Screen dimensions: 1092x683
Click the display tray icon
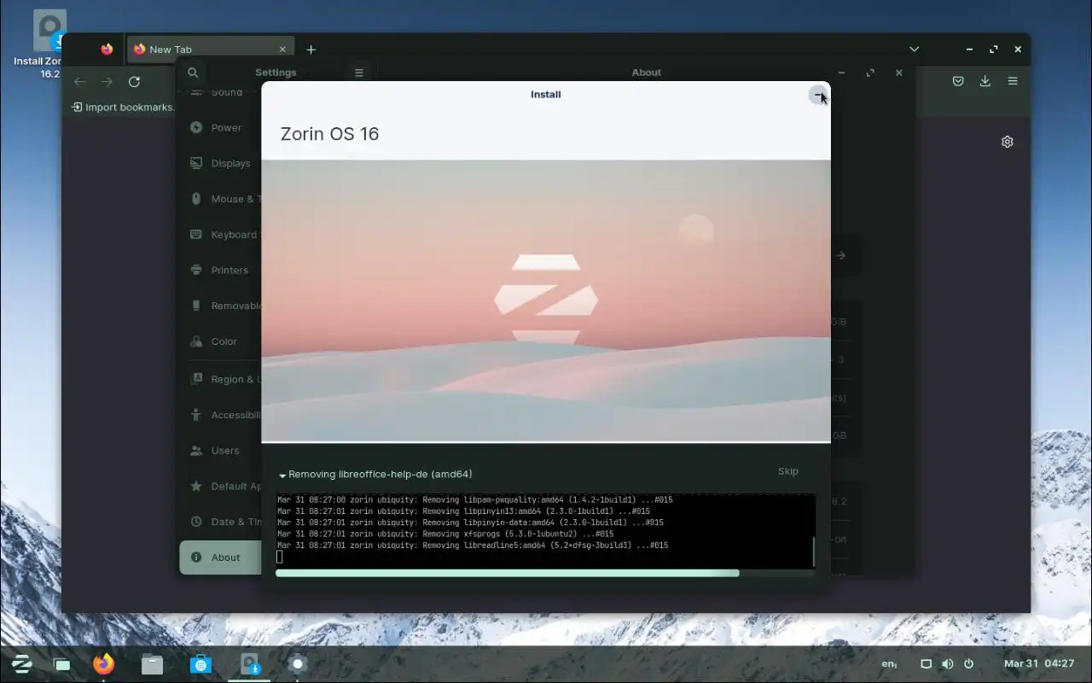tap(926, 663)
